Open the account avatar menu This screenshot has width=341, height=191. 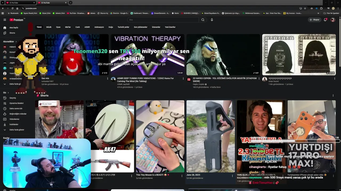point(333,20)
